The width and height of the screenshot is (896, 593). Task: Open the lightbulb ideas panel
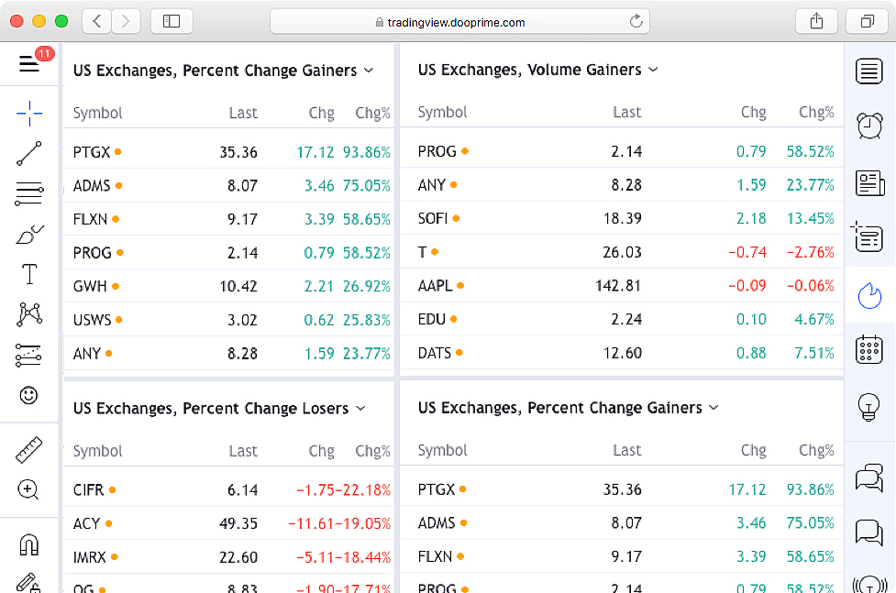[868, 406]
